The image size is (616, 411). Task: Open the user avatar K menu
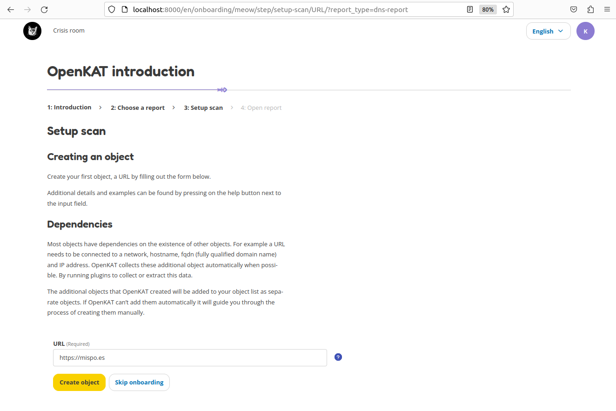point(585,31)
